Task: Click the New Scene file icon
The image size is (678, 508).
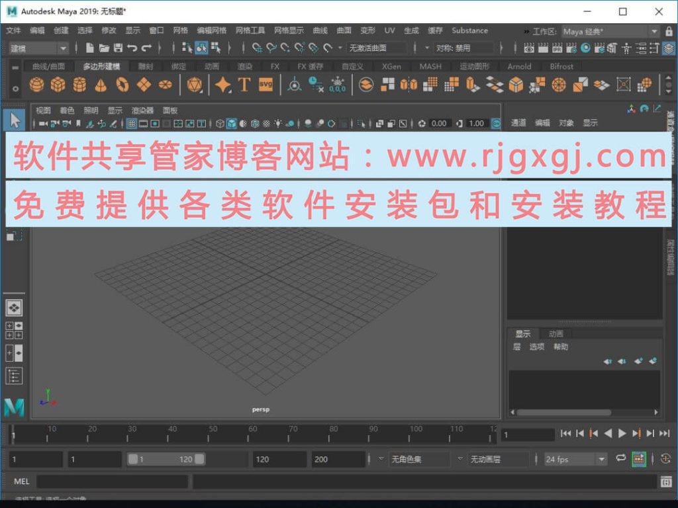Action: click(89, 48)
